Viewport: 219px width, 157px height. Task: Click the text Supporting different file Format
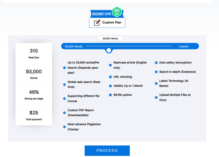click(84, 98)
